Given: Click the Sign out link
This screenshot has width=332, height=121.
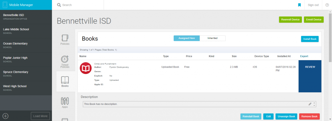Looking at the screenshot, I should tap(313, 5).
